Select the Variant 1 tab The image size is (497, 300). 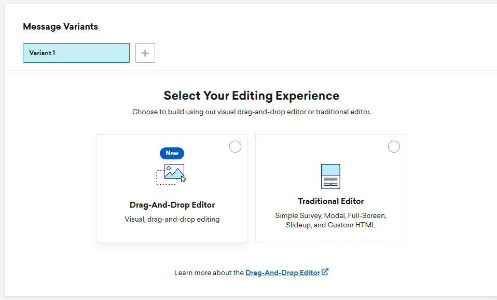point(76,53)
